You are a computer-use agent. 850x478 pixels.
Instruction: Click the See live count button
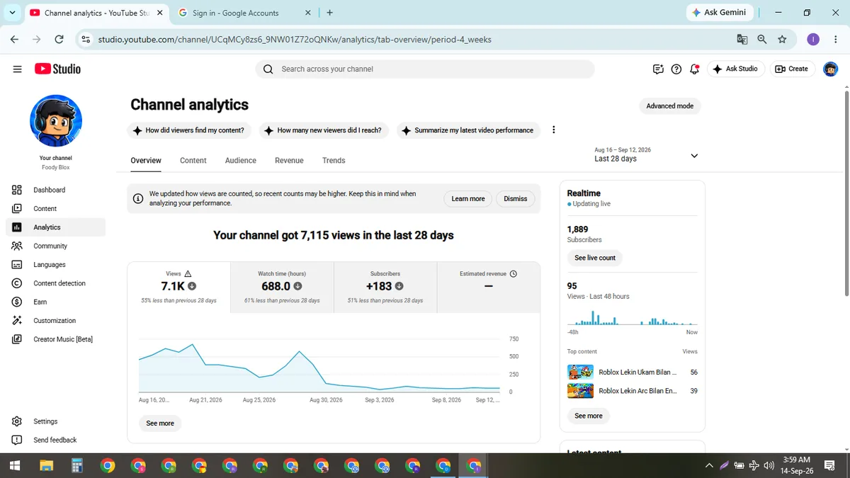coord(595,258)
